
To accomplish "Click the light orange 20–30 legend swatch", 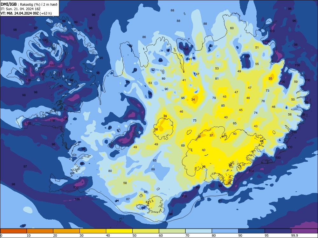I will click(66, 231).
